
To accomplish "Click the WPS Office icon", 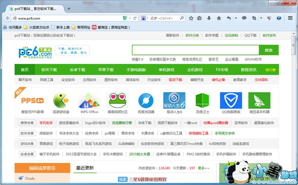I will 89,100.
